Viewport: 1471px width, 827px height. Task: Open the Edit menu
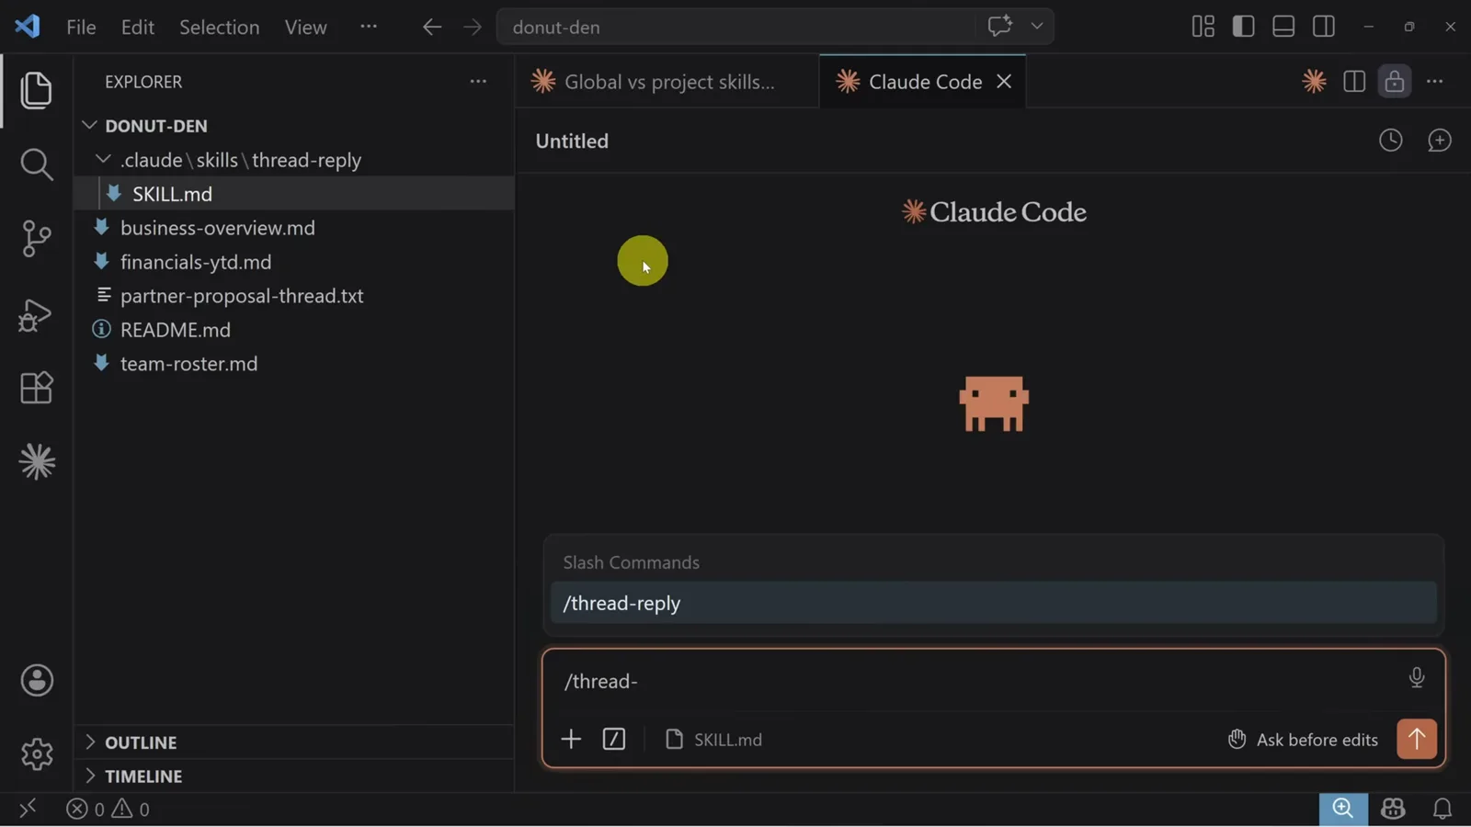coord(137,27)
